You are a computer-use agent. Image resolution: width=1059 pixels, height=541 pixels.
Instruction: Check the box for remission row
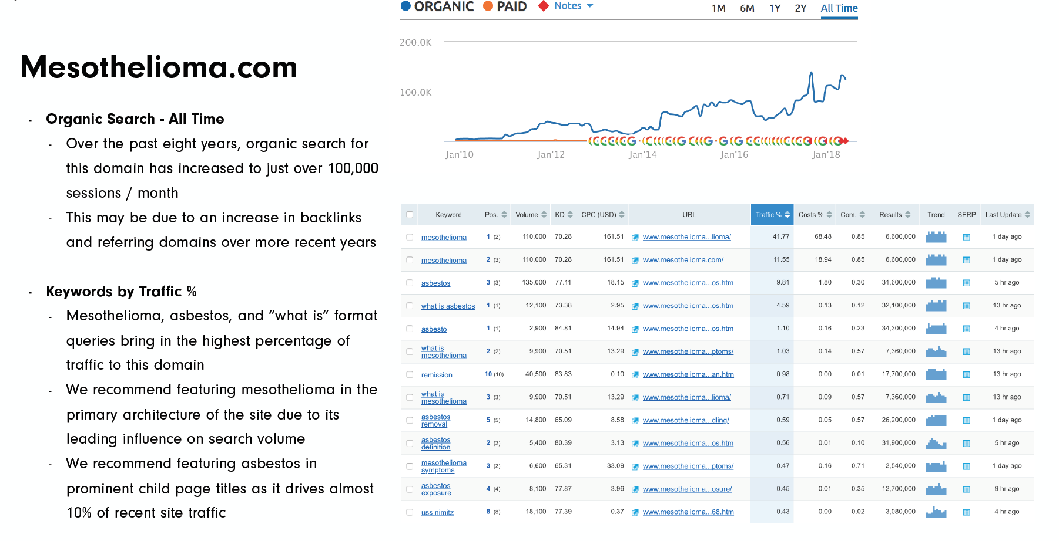point(410,374)
